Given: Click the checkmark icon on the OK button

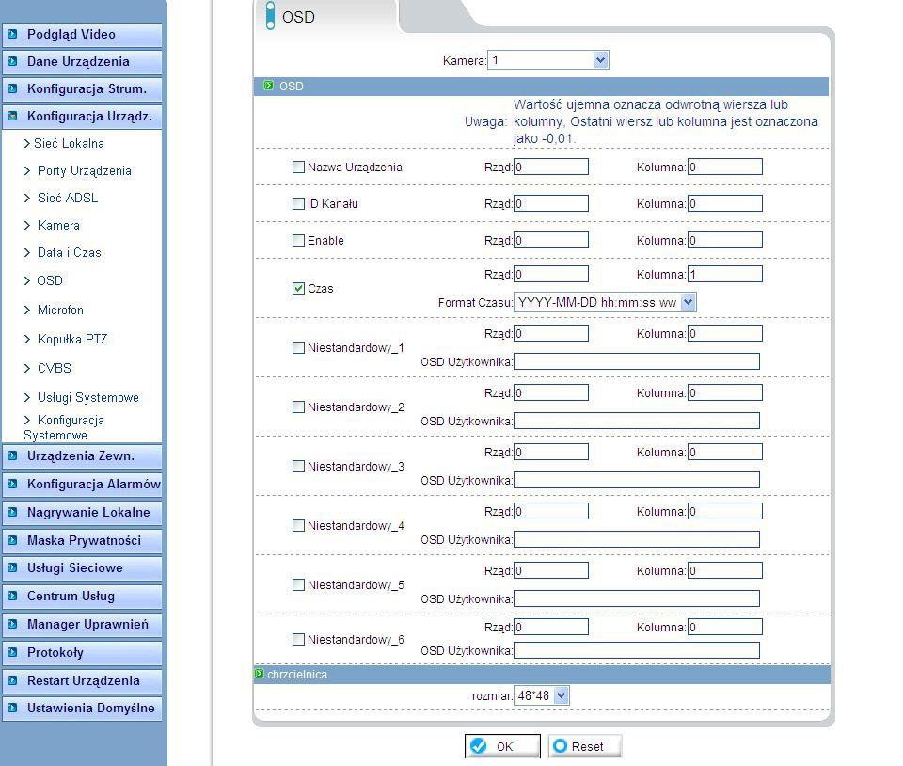Looking at the screenshot, I should coord(479,746).
